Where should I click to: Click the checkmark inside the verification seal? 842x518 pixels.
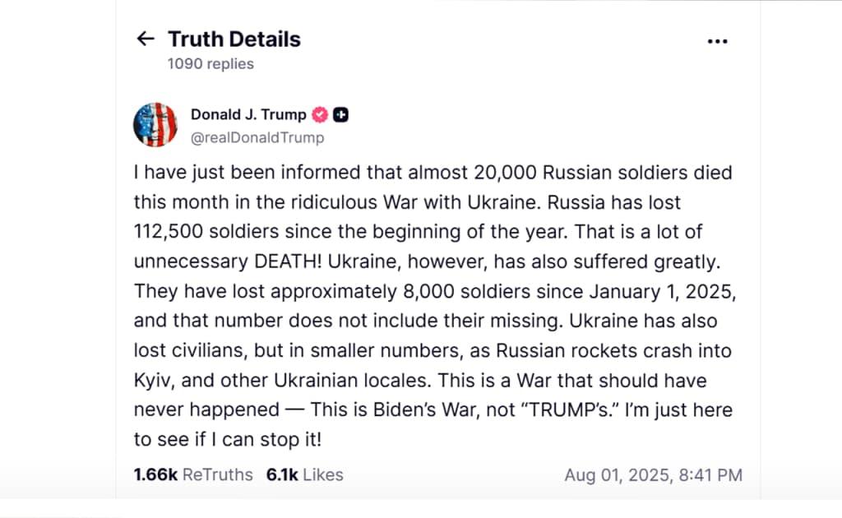(x=319, y=114)
